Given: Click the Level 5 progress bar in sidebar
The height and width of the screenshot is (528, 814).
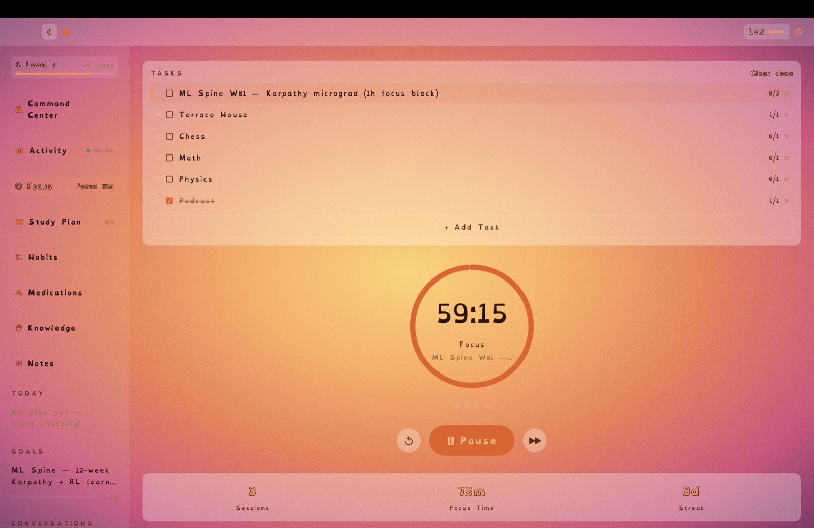Looking at the screenshot, I should tap(65, 74).
